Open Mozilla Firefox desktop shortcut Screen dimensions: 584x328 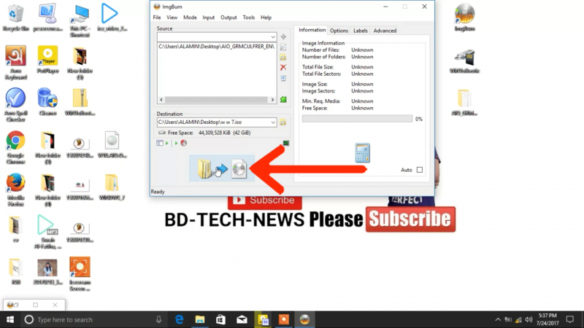(x=15, y=190)
